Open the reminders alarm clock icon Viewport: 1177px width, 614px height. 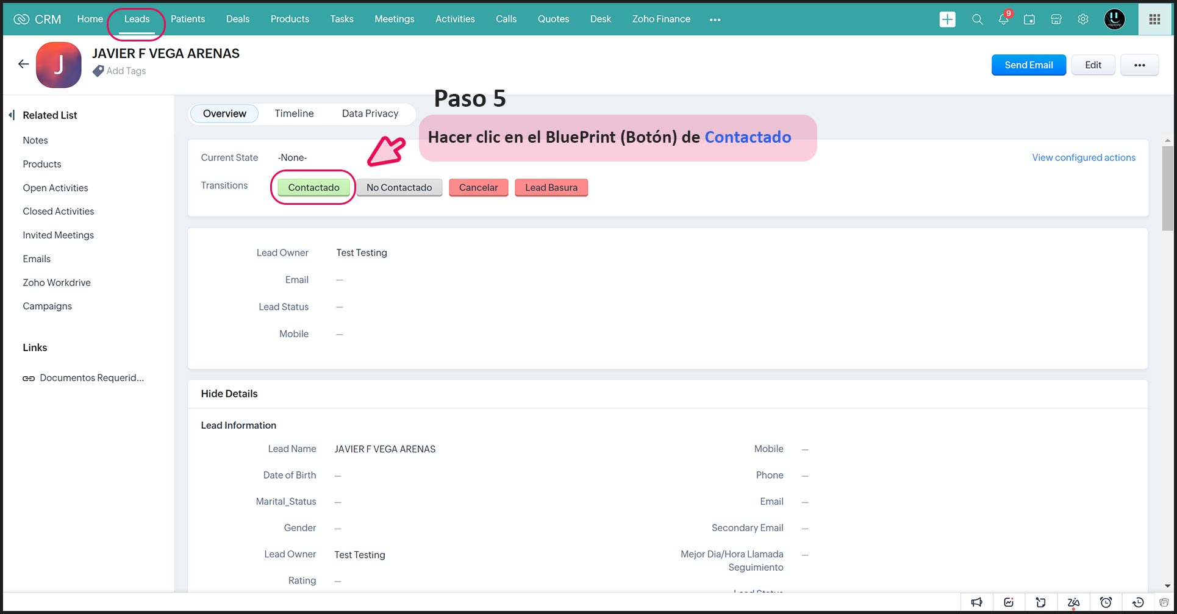click(1106, 602)
